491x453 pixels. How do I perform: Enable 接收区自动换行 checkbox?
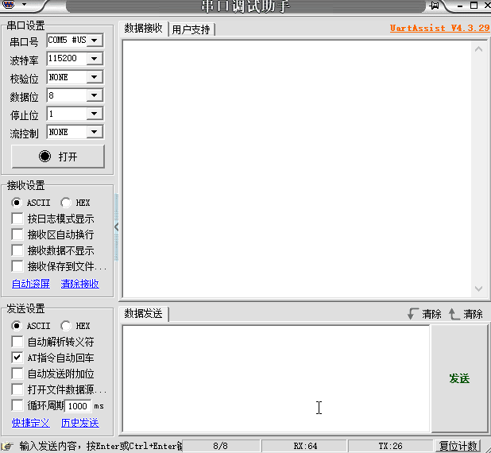click(17, 234)
